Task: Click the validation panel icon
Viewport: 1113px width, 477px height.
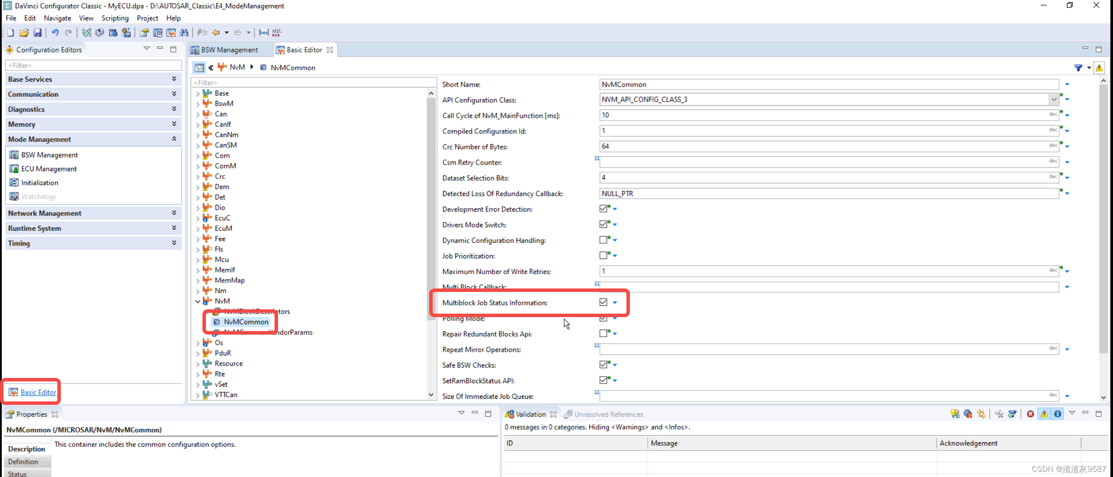Action: click(510, 414)
